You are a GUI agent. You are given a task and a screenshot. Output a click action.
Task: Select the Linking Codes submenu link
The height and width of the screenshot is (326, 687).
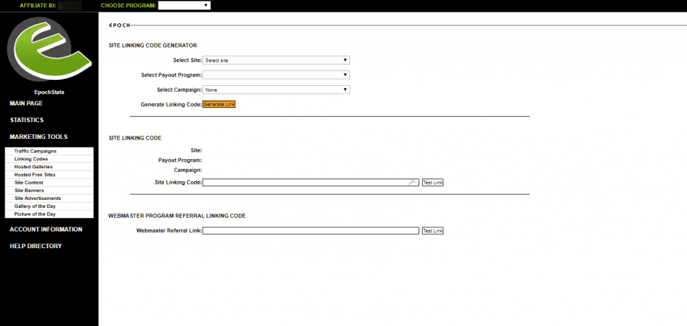click(x=31, y=159)
